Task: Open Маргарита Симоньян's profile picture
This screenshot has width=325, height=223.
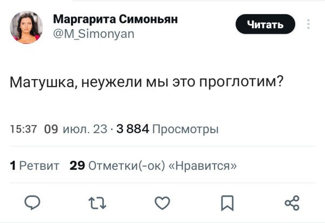Action: click(x=27, y=28)
